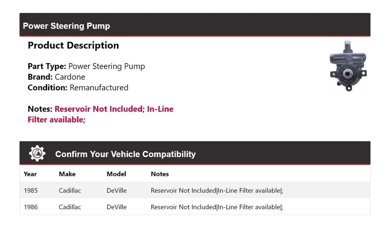The image size is (390, 228).
Task: Click the Notes column header in table
Action: [160, 174]
